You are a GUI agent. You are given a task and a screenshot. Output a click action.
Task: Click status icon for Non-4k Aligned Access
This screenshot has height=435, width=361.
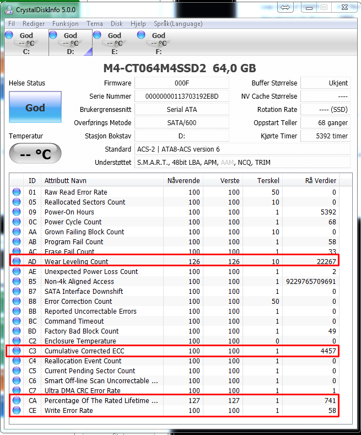pos(17,281)
